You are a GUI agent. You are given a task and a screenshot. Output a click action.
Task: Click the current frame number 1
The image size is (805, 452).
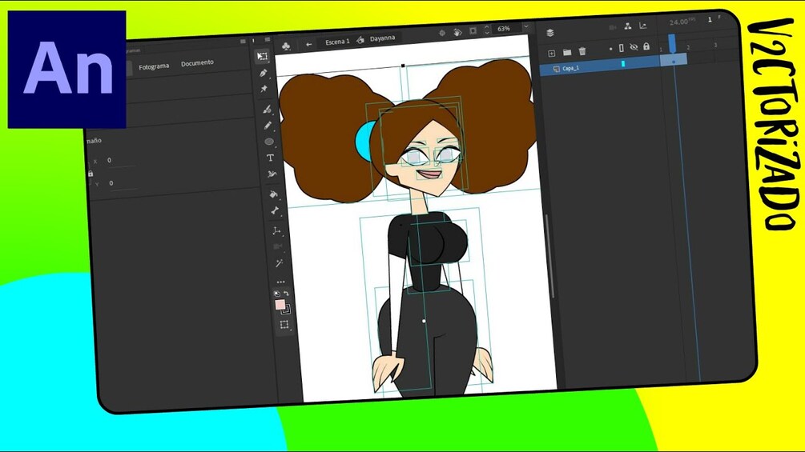[x=710, y=19]
